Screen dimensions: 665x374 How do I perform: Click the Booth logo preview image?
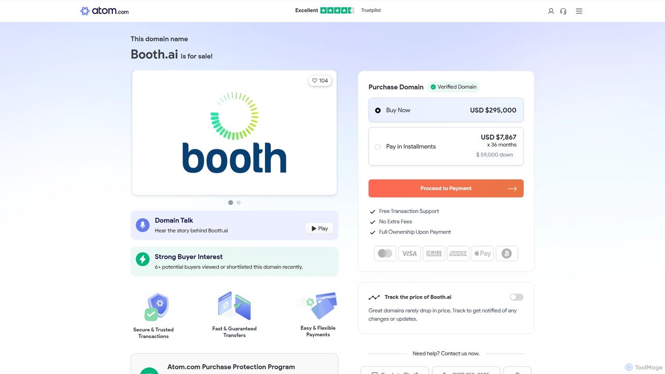[x=234, y=133]
